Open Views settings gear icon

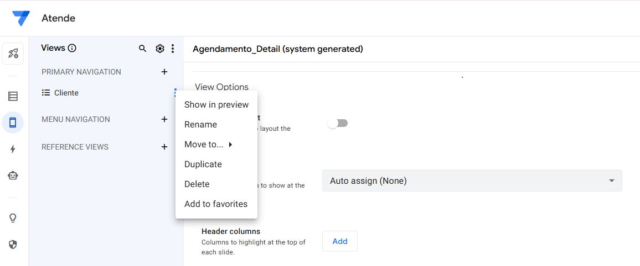pos(160,49)
